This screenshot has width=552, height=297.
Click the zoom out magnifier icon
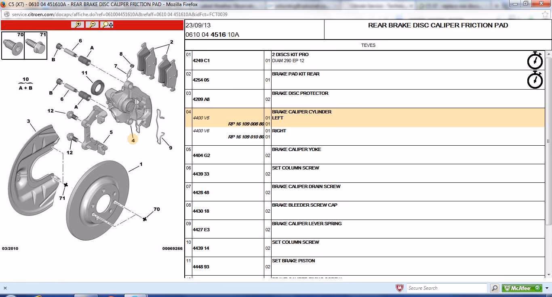pos(93,25)
